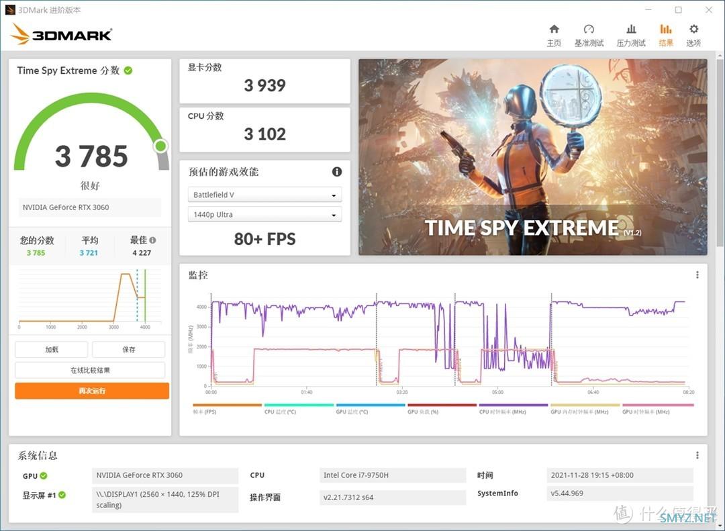Toggle the GPU 温度 (°C) legend series
Image resolution: width=725 pixels, height=531 pixels.
coord(371,409)
